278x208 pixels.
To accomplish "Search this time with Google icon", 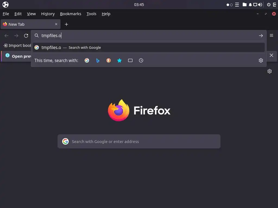I will [x=87, y=60].
